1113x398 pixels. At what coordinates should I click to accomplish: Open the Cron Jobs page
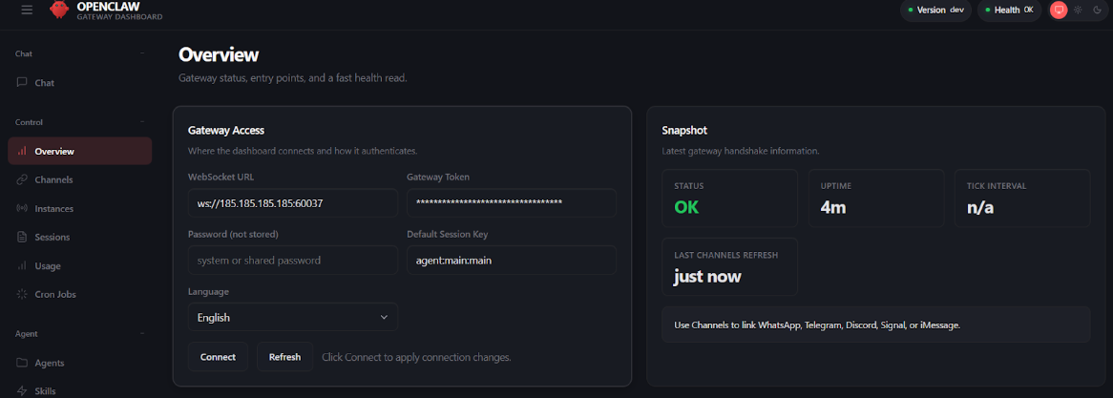pos(54,294)
